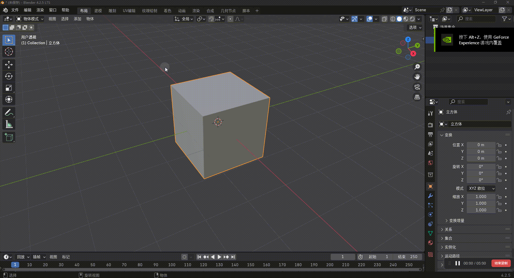Select the Move tool in toolbar
This screenshot has height=278, width=514.
coord(9,65)
